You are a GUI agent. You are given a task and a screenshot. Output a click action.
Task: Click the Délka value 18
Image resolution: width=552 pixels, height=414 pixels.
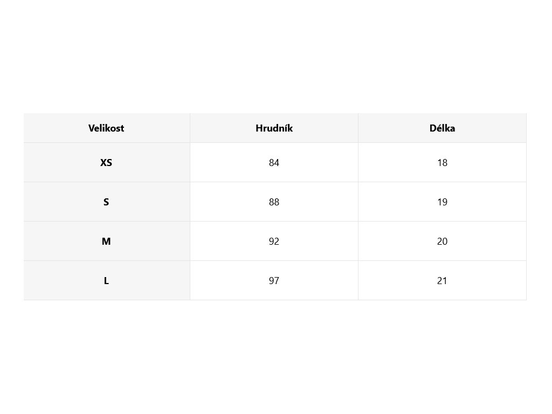tap(442, 162)
